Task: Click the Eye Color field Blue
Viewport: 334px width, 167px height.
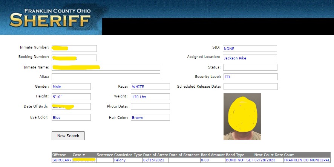Action: [x=71, y=117]
